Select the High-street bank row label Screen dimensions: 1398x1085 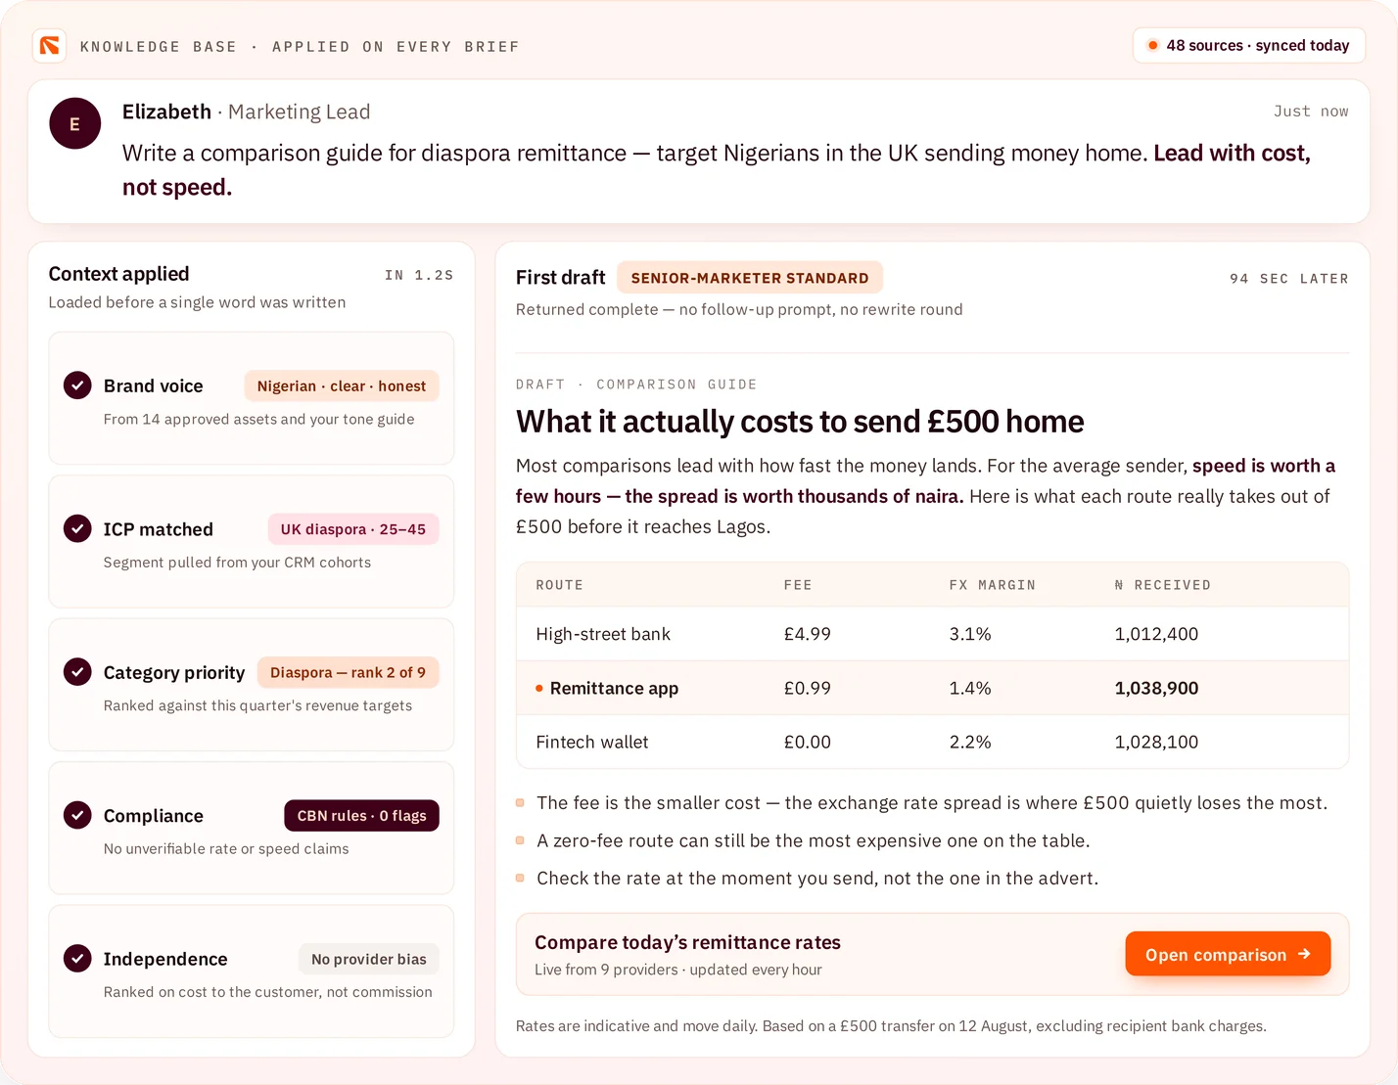(x=603, y=634)
